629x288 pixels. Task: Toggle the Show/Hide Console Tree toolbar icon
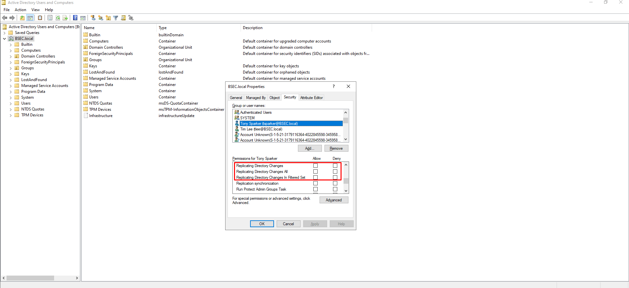click(x=30, y=18)
